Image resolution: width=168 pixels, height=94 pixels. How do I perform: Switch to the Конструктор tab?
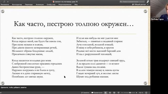click(17, 5)
